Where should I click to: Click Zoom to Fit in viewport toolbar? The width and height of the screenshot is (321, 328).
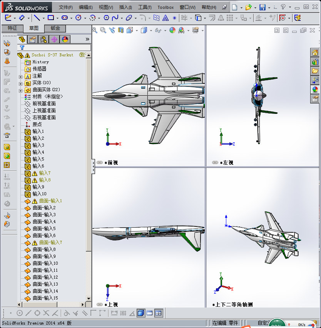95,30
